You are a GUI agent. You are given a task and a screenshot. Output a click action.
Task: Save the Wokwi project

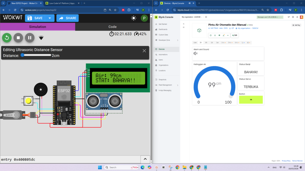(35, 18)
